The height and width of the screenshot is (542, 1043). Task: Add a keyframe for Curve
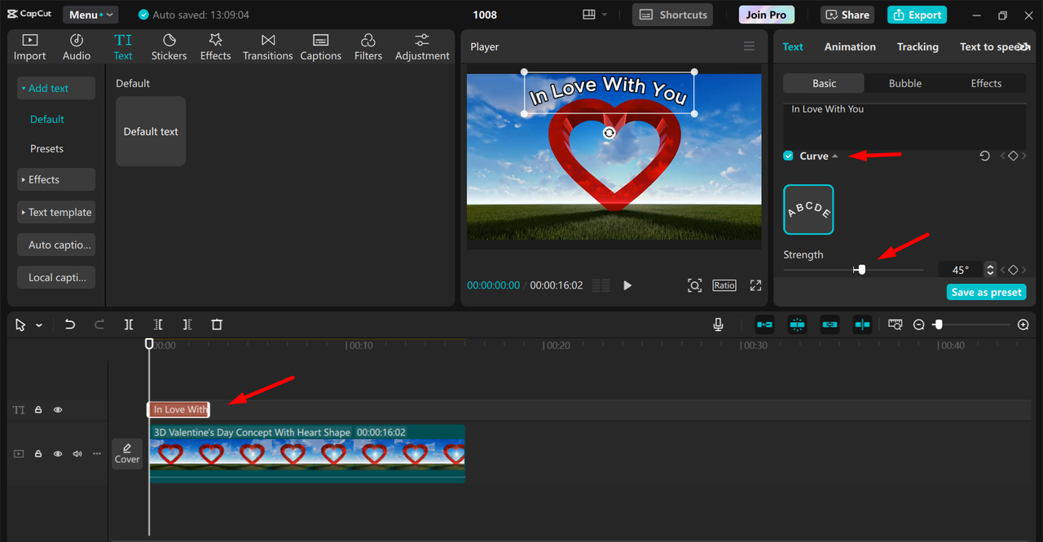1013,156
